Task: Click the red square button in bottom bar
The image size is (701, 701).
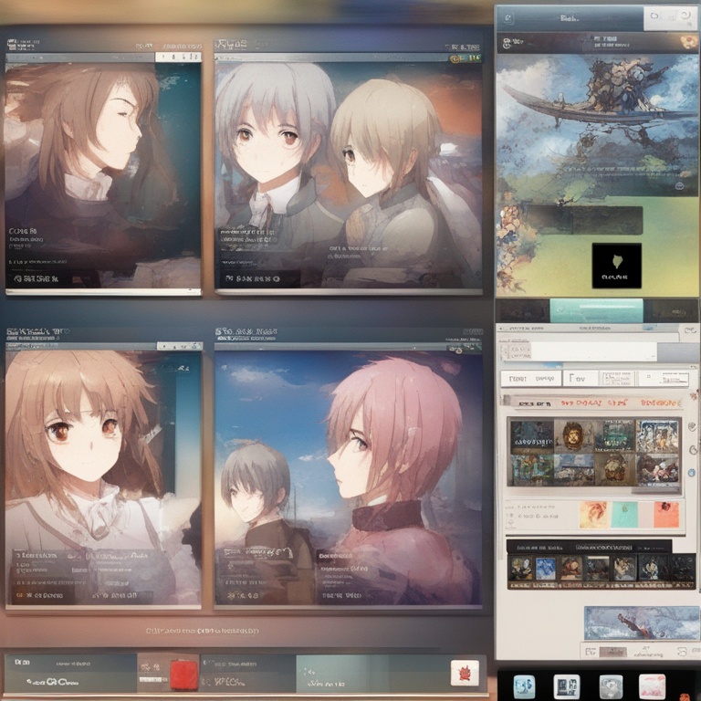Action: click(x=183, y=675)
